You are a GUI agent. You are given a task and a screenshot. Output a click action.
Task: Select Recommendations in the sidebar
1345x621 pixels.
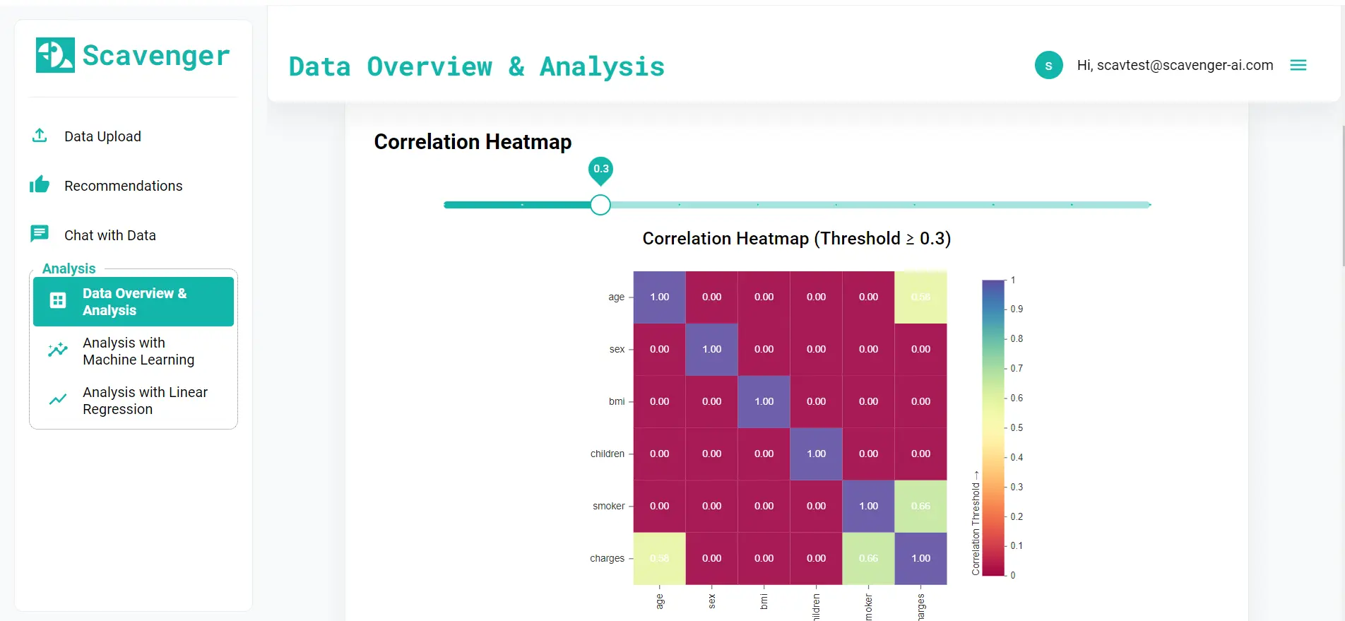[x=122, y=185]
